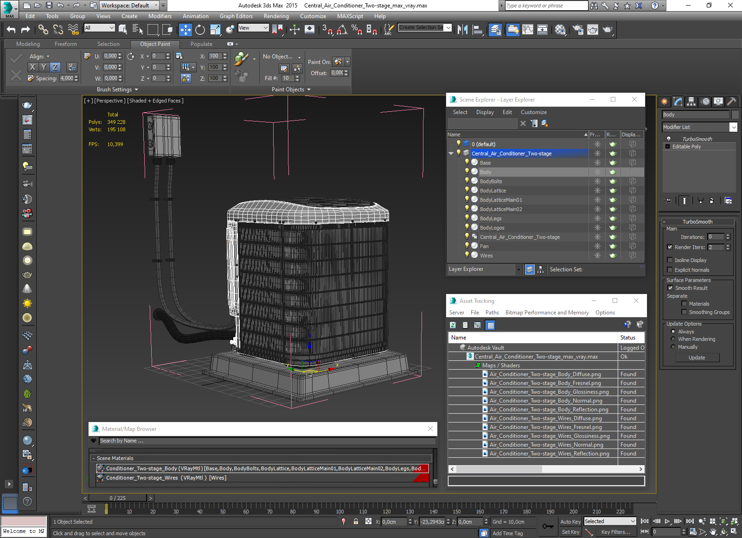The width and height of the screenshot is (742, 538).
Task: Enable the Isoline Display checkbox
Action: click(x=670, y=260)
